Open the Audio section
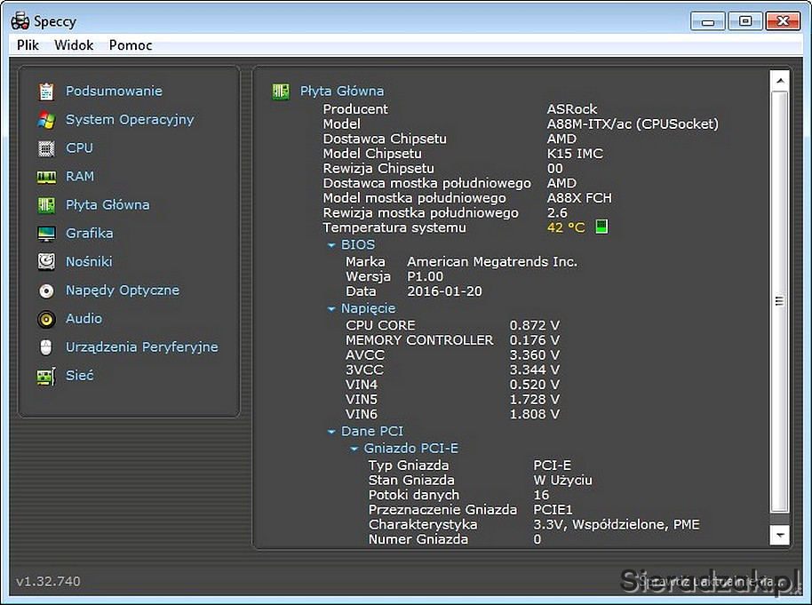The image size is (812, 605). [84, 319]
